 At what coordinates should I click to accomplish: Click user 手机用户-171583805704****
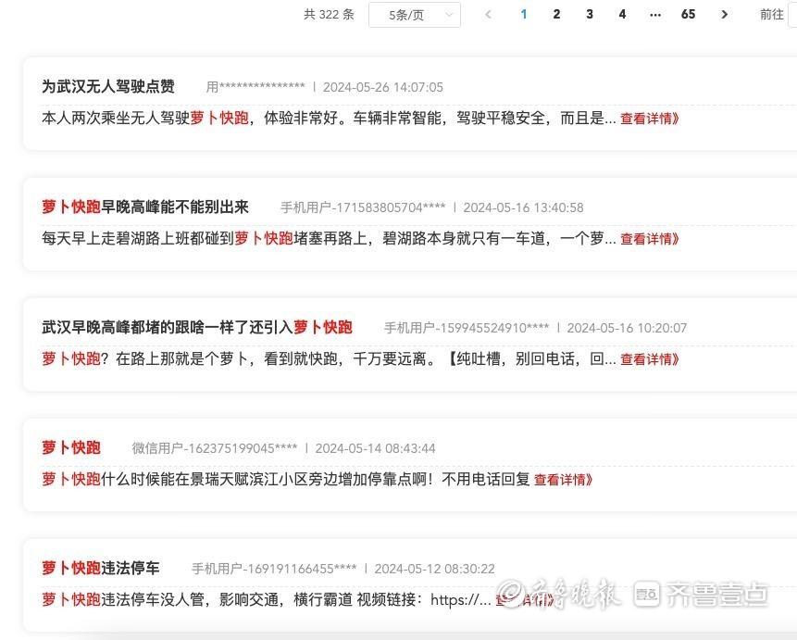click(x=363, y=207)
